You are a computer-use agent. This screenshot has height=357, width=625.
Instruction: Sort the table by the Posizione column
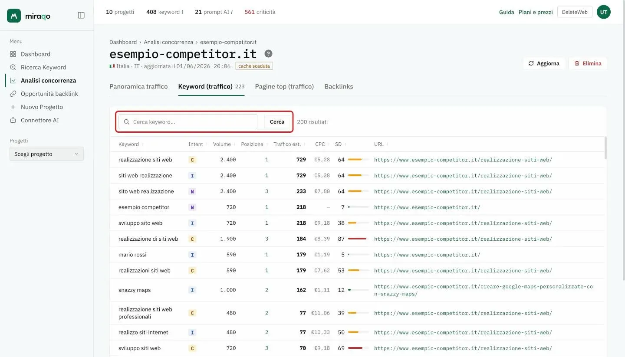click(x=254, y=144)
